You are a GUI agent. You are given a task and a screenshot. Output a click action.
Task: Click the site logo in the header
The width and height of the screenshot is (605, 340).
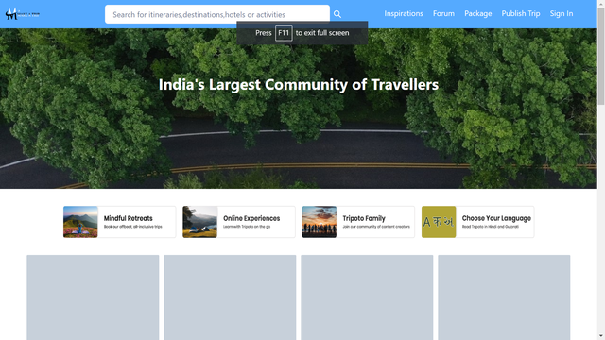[x=23, y=14]
